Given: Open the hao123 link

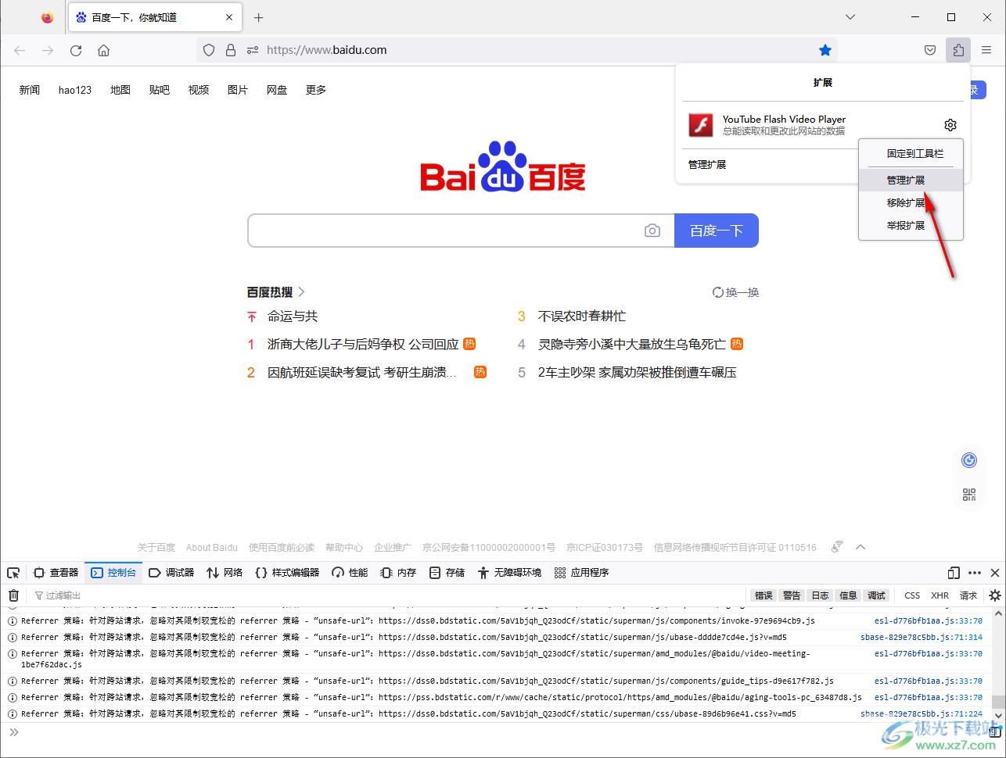Looking at the screenshot, I should pos(75,90).
